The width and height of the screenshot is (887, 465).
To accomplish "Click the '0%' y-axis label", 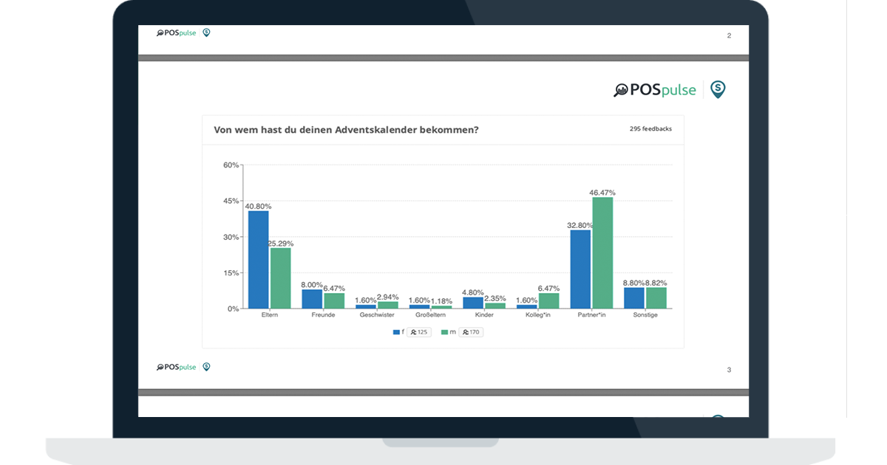I will (x=234, y=309).
